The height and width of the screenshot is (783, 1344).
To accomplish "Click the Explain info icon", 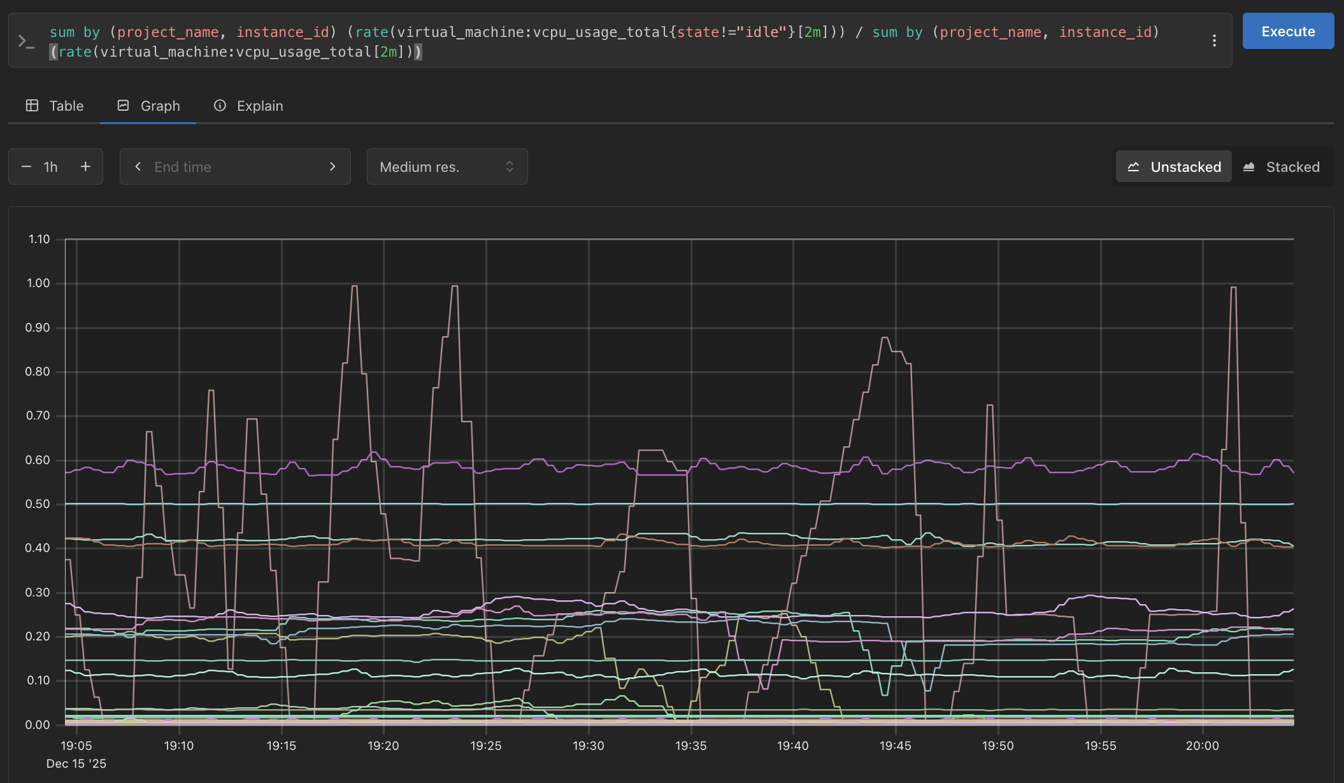I will pyautogui.click(x=220, y=106).
